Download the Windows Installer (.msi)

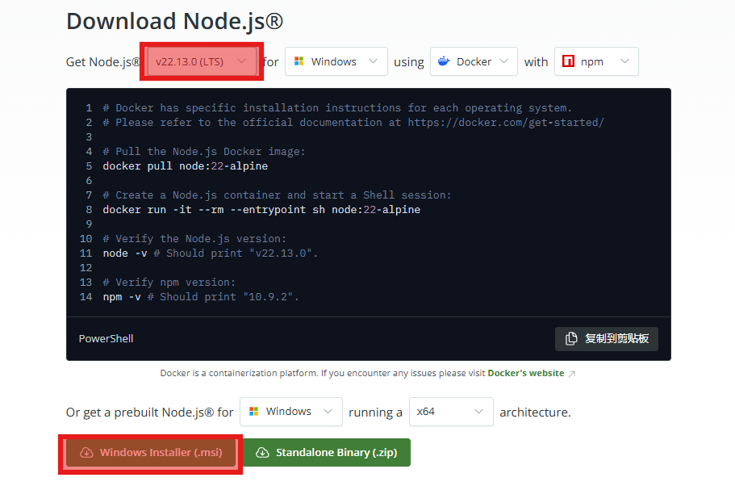[152, 453]
